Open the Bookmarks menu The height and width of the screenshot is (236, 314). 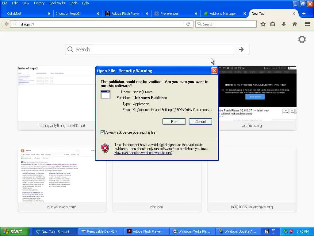57,3
